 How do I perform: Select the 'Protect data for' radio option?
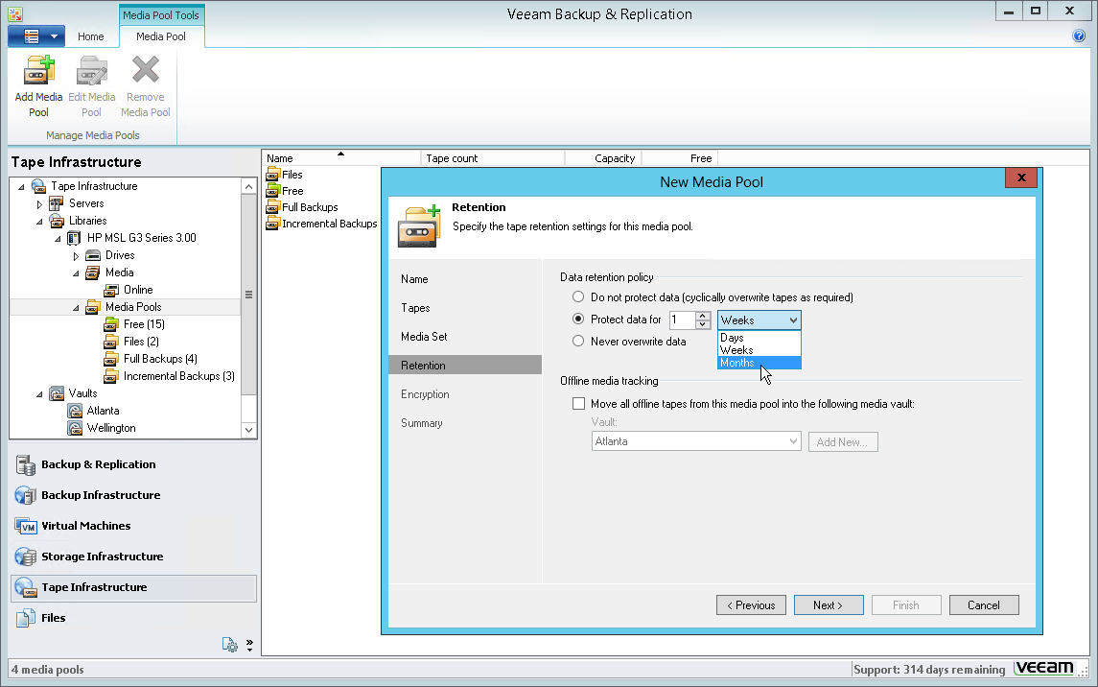click(x=578, y=320)
